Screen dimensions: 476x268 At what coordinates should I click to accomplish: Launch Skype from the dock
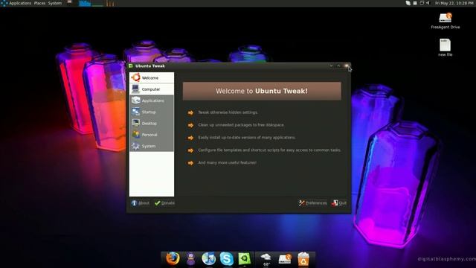tap(226, 259)
